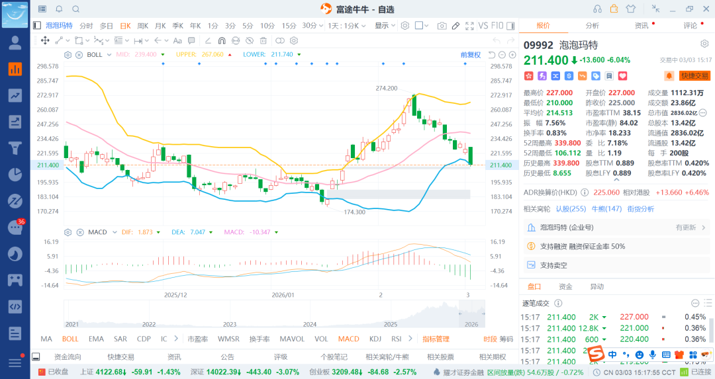This screenshot has width=715, height=379.
Task: Switch to the 分析 tab
Action: click(592, 26)
